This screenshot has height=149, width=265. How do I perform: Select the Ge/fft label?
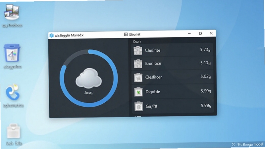(x=151, y=106)
